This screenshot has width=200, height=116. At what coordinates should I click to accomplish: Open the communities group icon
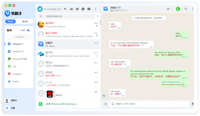click(71, 9)
